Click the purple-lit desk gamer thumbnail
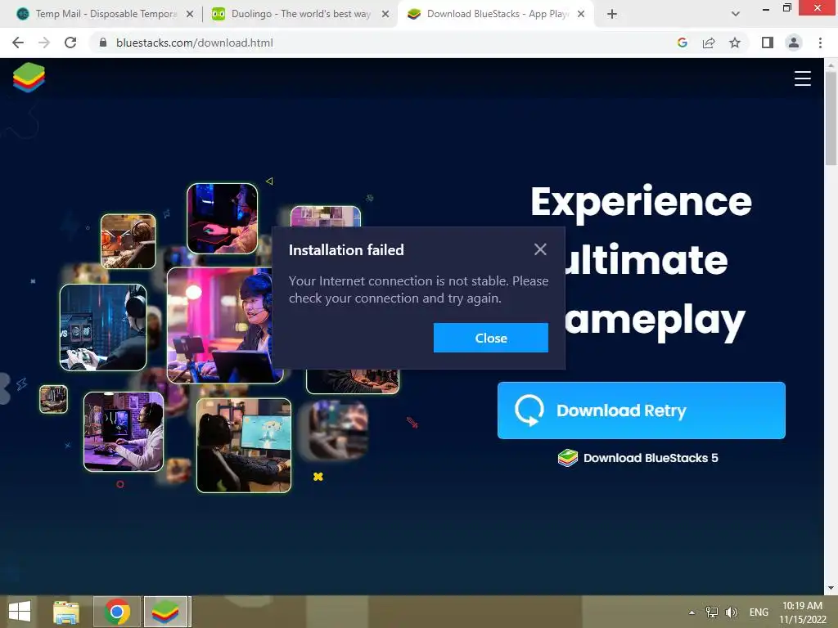Screen dimensions: 838x628 [x=124, y=432]
